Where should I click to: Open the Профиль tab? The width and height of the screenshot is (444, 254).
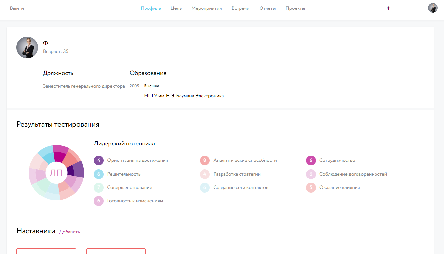pyautogui.click(x=151, y=8)
